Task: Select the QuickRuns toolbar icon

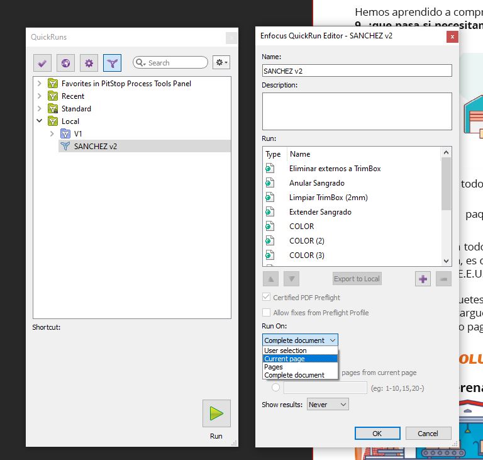Action: (x=112, y=63)
